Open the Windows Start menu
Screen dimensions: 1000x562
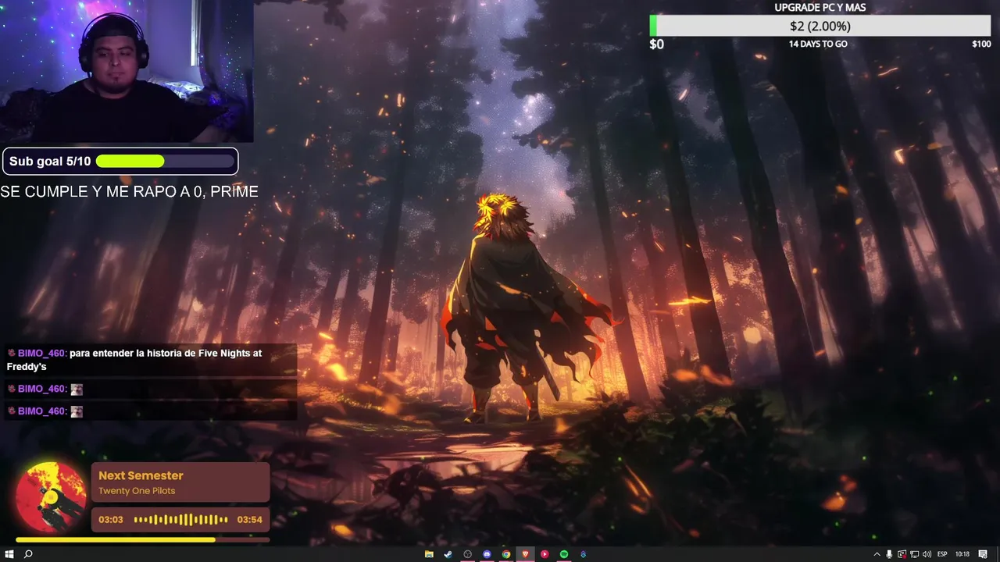[x=9, y=554]
